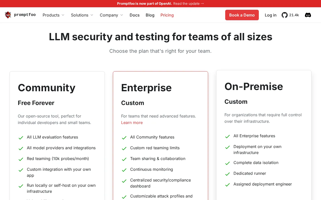Screen dimensions: 321x200
Task: Click Promptfoo is now part of OpenAI text
Action: point(144,3)
